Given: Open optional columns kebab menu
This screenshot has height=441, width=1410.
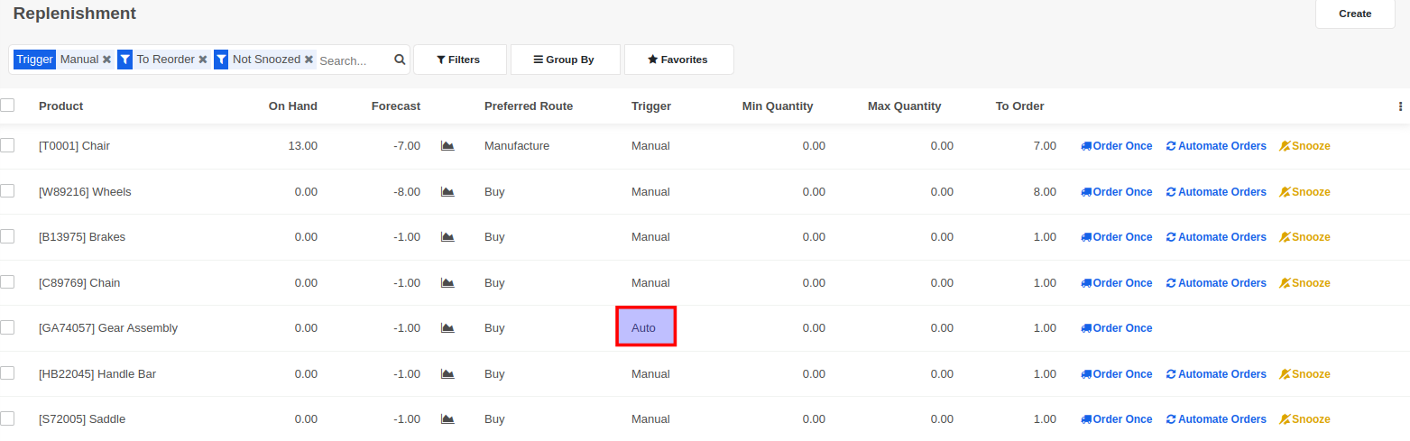Looking at the screenshot, I should 1400,106.
